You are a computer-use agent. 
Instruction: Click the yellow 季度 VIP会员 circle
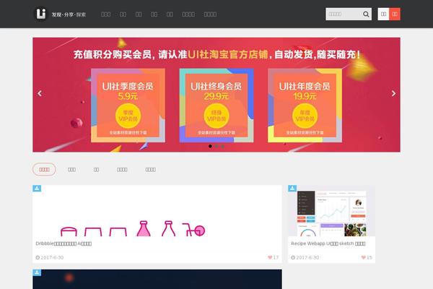[128, 116]
